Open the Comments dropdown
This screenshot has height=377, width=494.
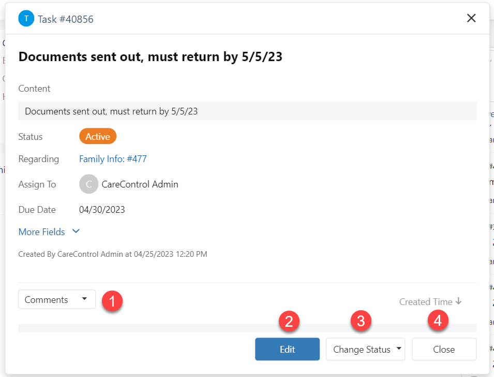[x=57, y=299]
